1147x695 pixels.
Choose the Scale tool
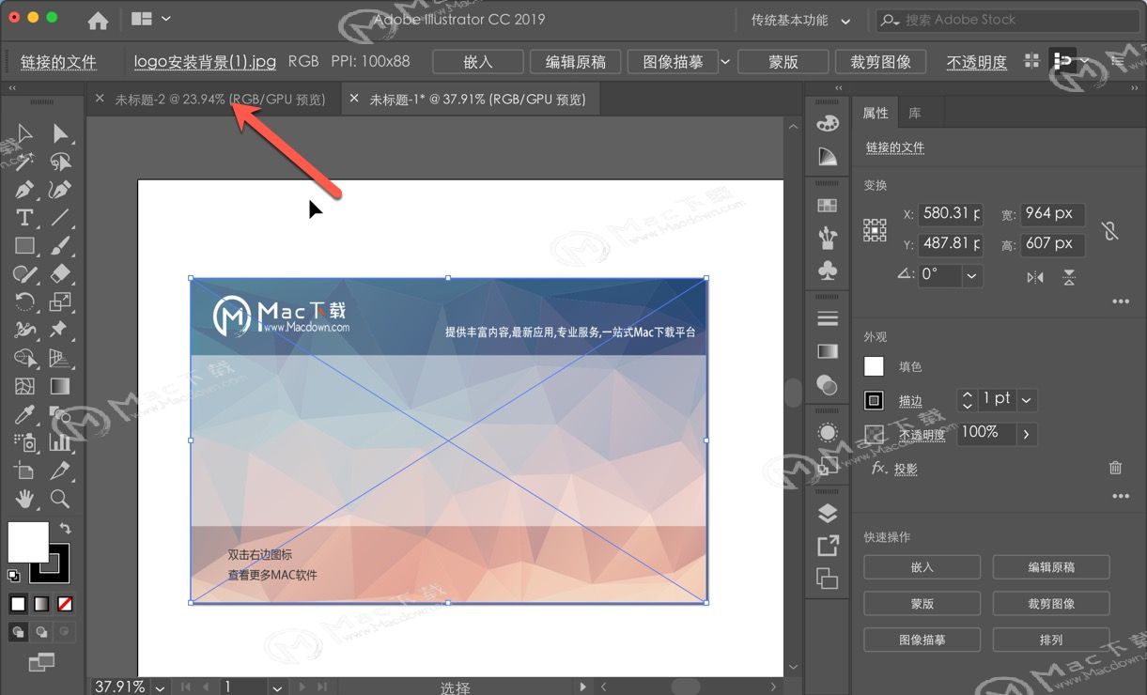click(x=60, y=301)
